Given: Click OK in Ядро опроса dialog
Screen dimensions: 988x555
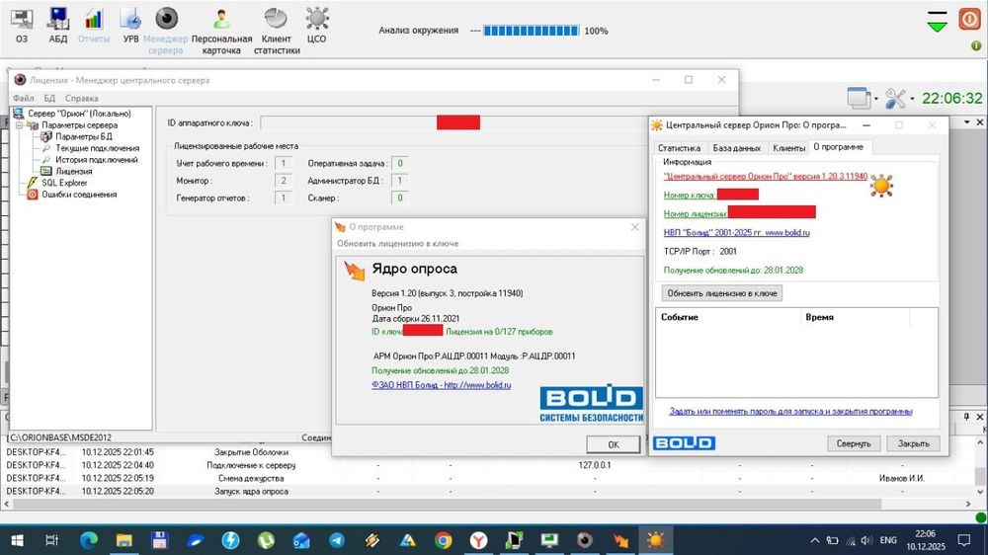Looking at the screenshot, I should coord(614,444).
